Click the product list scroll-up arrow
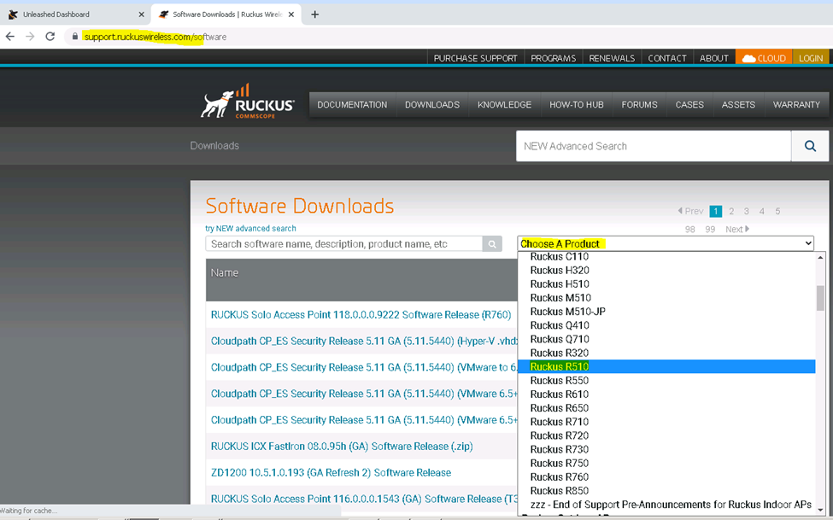Viewport: 833px width, 520px height. click(820, 257)
